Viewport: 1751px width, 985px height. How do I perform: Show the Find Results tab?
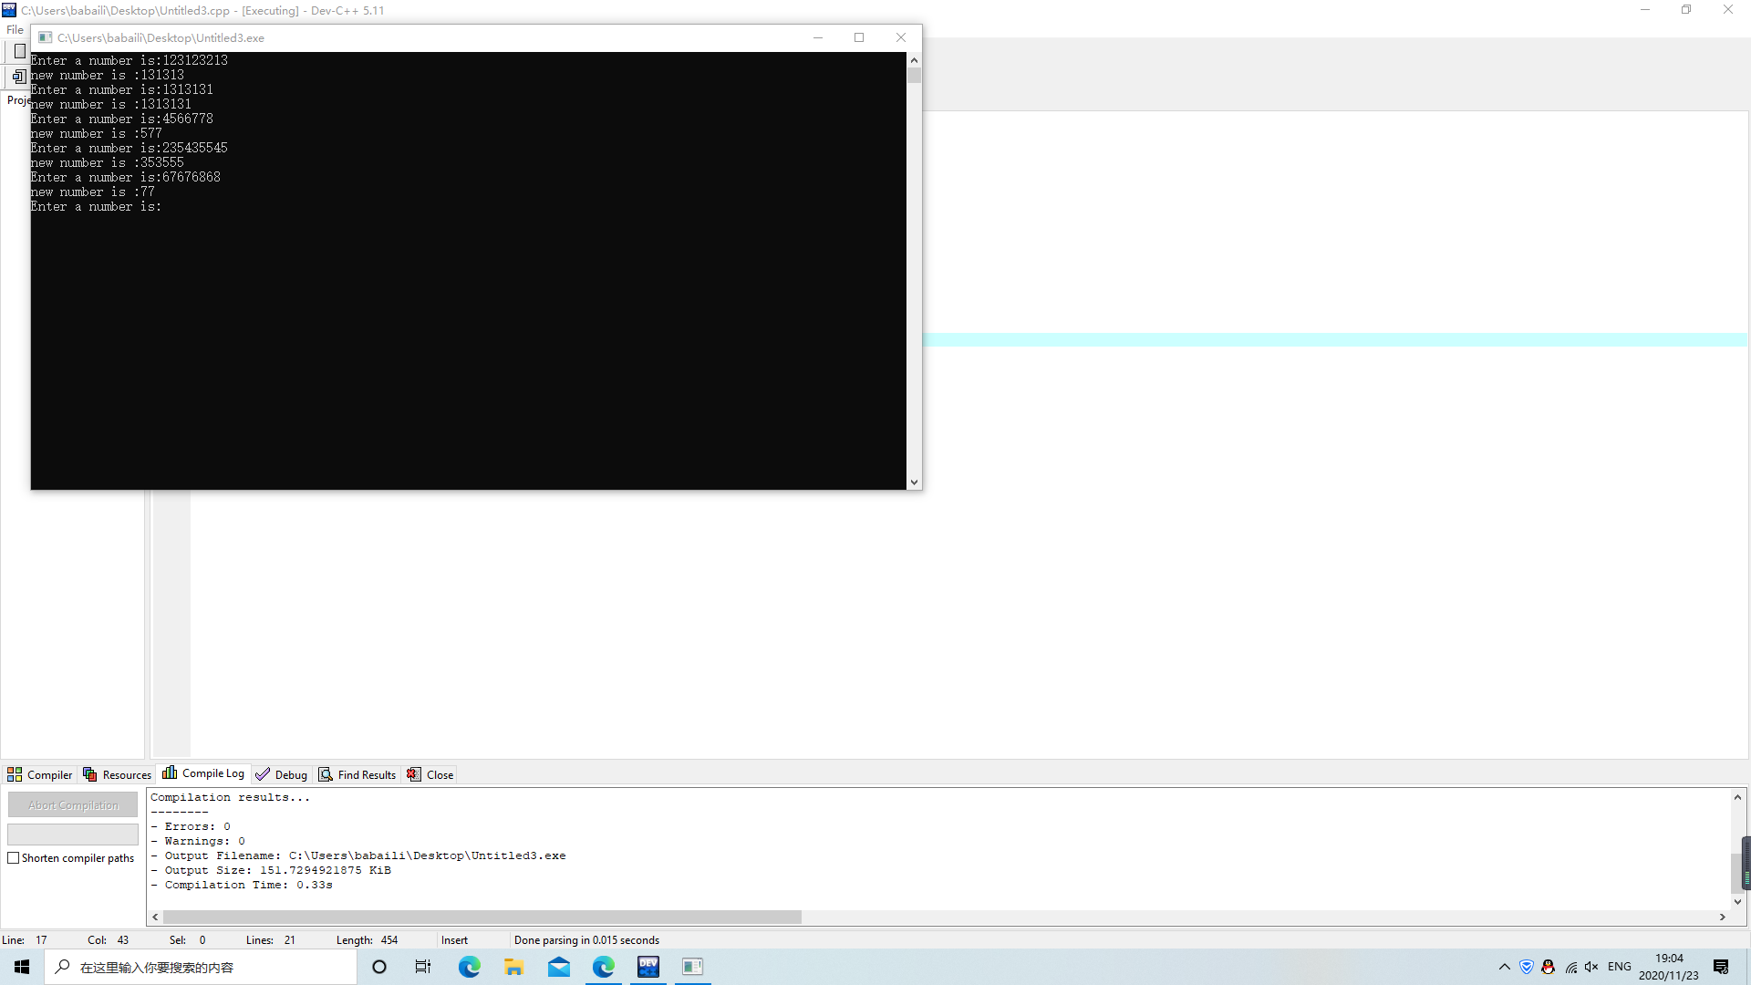[357, 774]
